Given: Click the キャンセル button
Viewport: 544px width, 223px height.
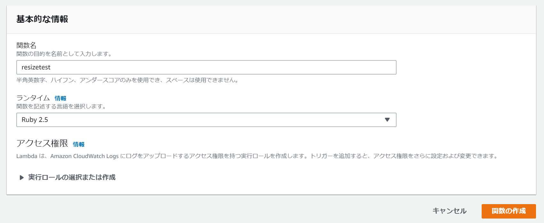Looking at the screenshot, I should pos(449,211).
